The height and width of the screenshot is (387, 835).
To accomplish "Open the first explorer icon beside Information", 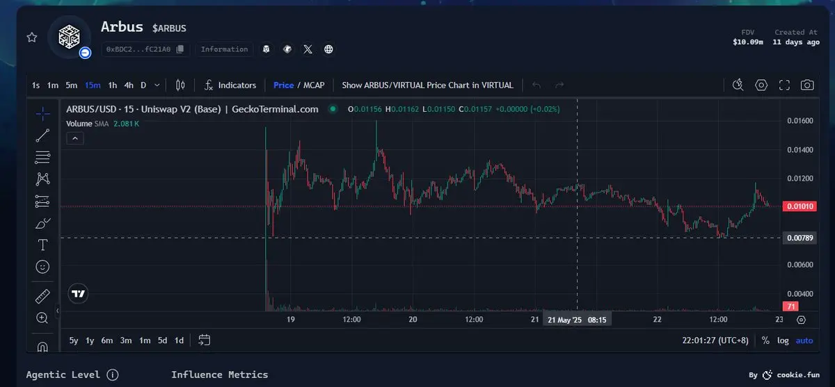I will click(x=266, y=49).
